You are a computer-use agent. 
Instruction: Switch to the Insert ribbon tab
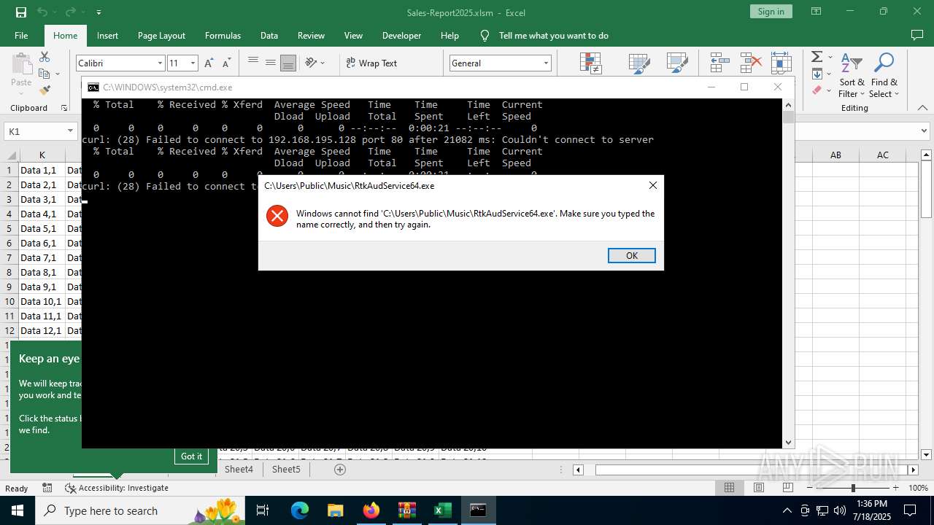coord(107,35)
